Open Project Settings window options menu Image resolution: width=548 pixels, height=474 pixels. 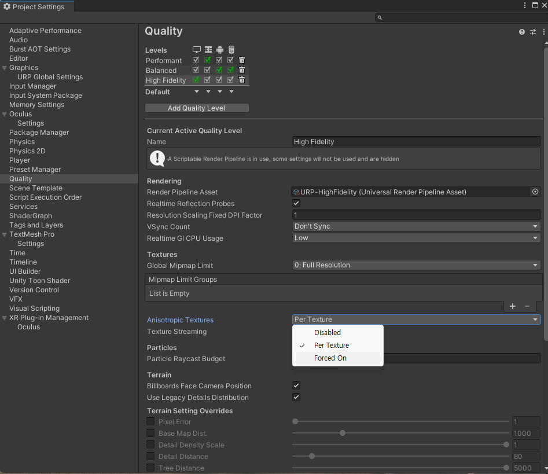coord(524,5)
